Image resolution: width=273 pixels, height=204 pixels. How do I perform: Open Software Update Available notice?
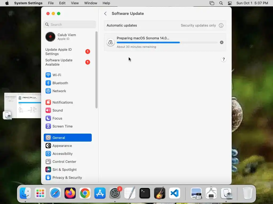[67, 62]
